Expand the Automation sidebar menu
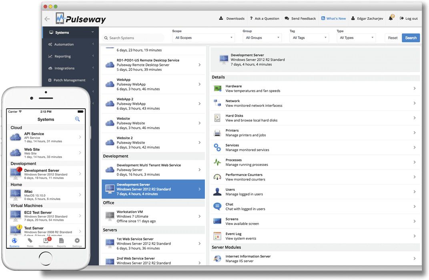 pyautogui.click(x=70, y=44)
